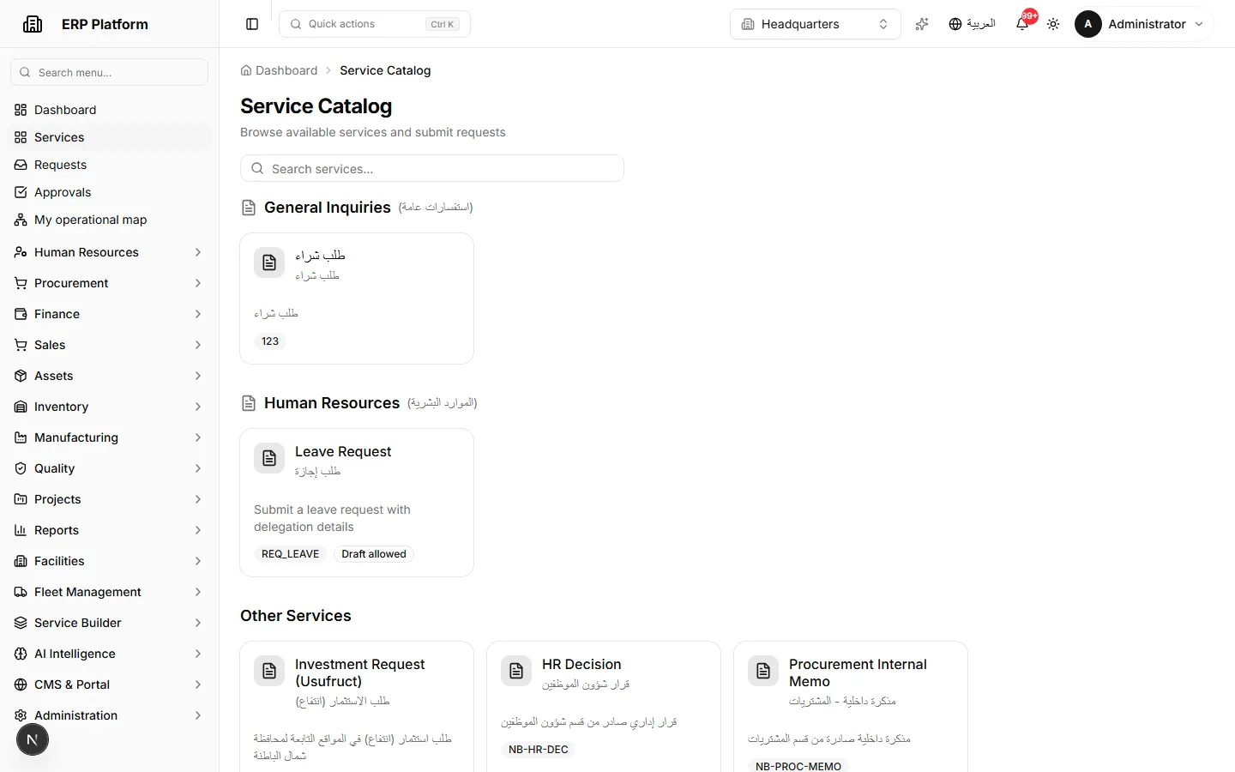Toggle the sidebar collapse icon

tap(252, 24)
